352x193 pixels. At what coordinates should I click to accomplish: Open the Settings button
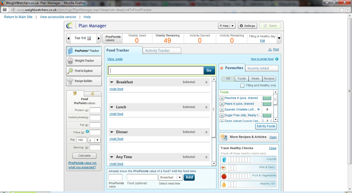click(248, 26)
